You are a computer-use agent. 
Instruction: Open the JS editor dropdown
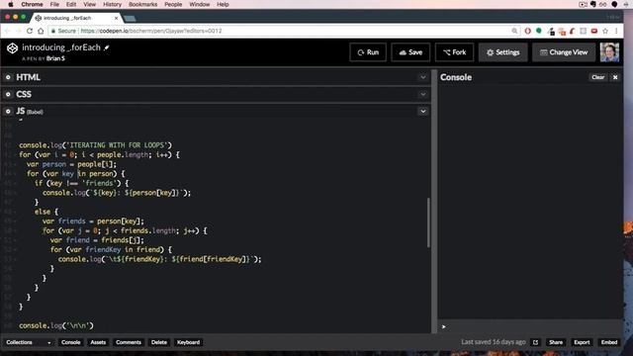click(422, 111)
